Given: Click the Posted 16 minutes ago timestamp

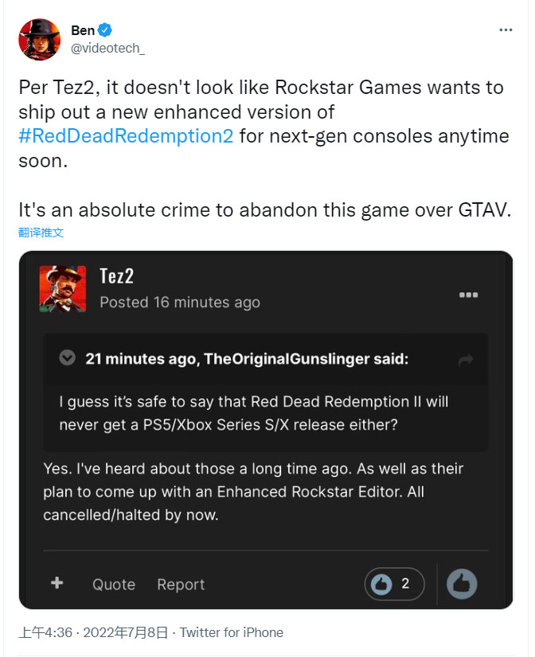Looking at the screenshot, I should pyautogui.click(x=180, y=302).
